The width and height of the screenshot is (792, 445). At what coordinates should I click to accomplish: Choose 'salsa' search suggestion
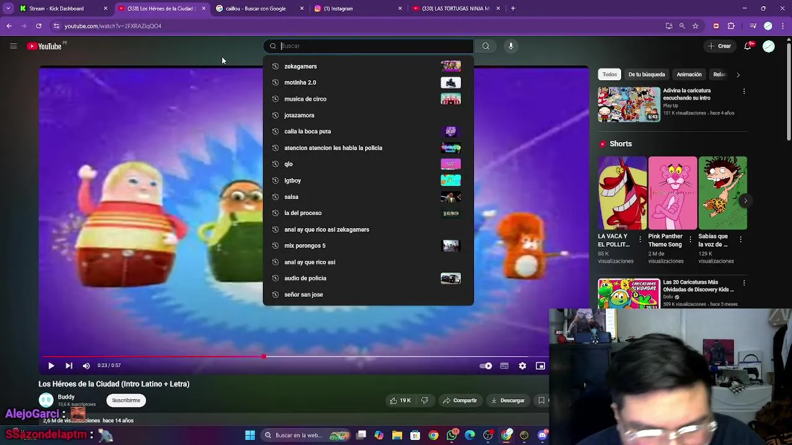368,197
